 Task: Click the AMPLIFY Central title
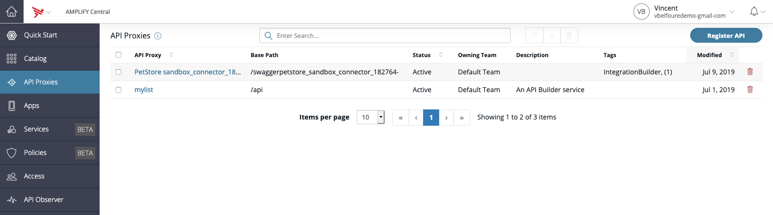coord(88,12)
